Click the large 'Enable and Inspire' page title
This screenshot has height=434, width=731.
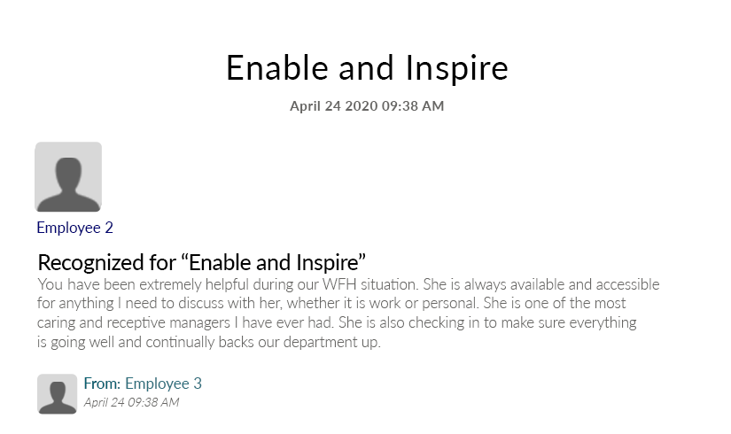tap(367, 68)
